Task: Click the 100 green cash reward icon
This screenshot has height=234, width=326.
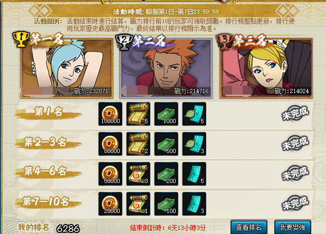Action: [166, 204]
